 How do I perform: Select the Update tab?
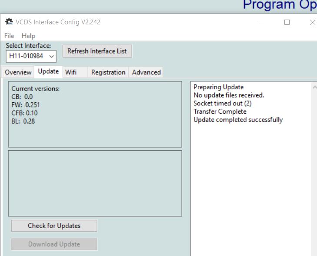pyautogui.click(x=48, y=71)
